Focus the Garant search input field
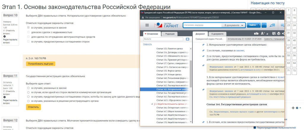Image resolution: width=304 pixels, height=130 pixels. [x=202, y=25]
